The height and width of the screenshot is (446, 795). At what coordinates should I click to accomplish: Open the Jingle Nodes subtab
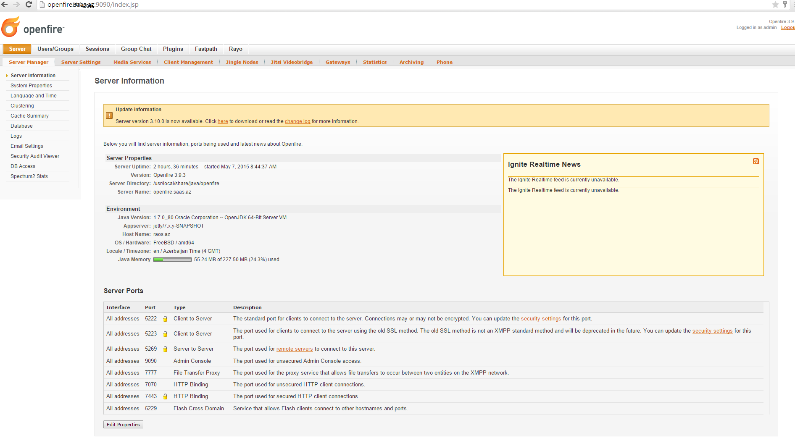click(x=242, y=62)
